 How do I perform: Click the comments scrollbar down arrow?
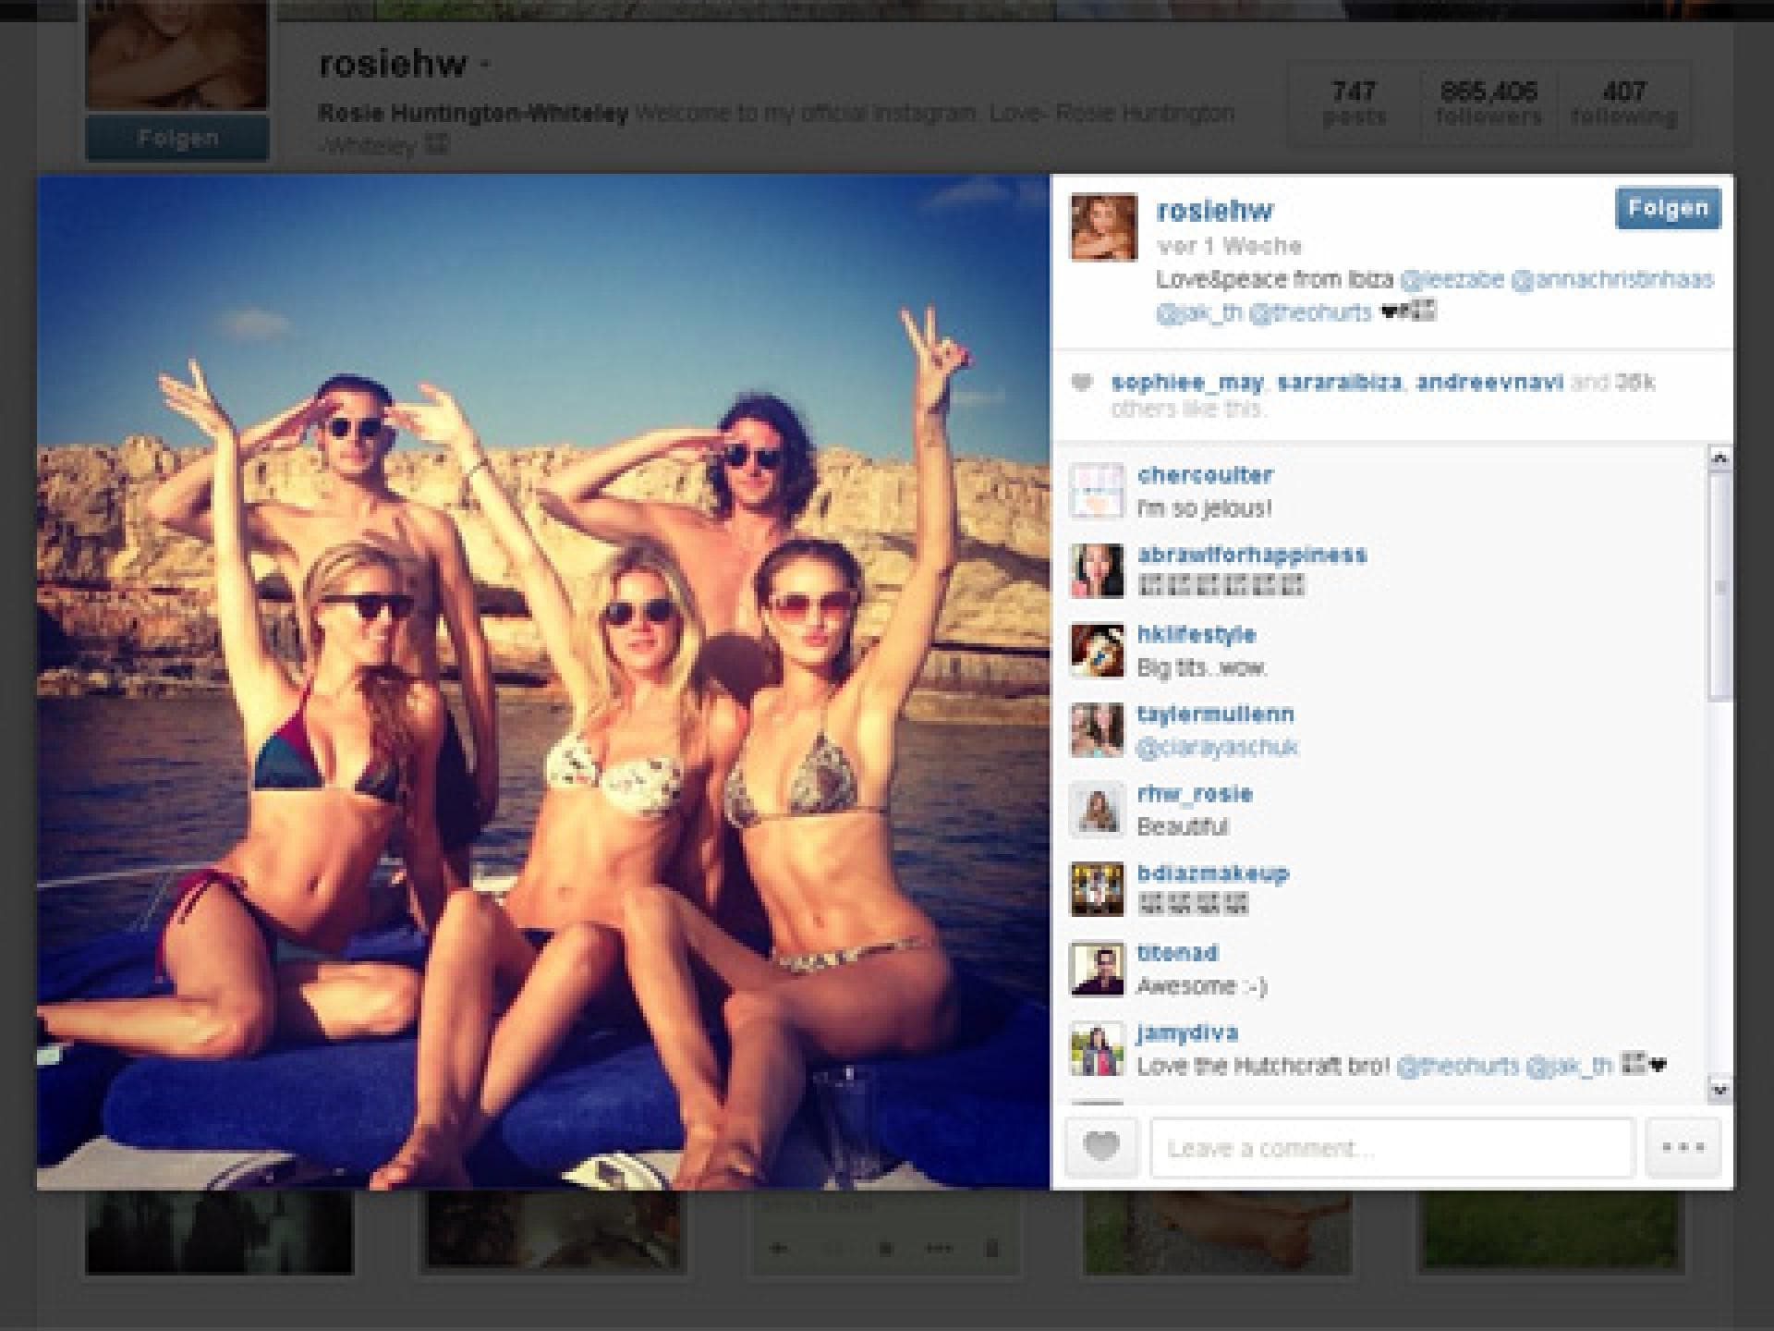pos(1719,1090)
